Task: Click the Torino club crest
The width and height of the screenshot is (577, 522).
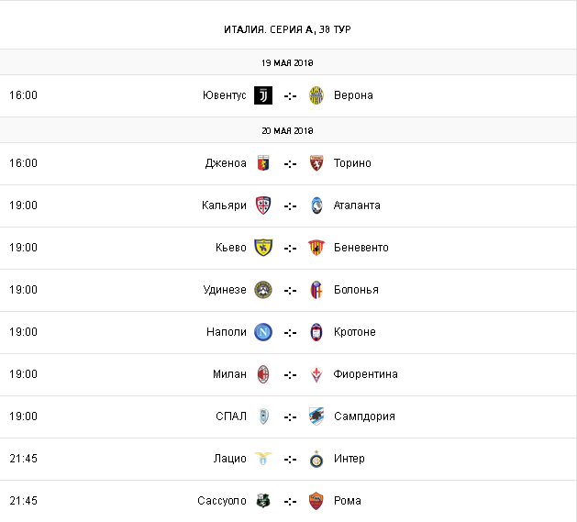Action: click(x=316, y=163)
